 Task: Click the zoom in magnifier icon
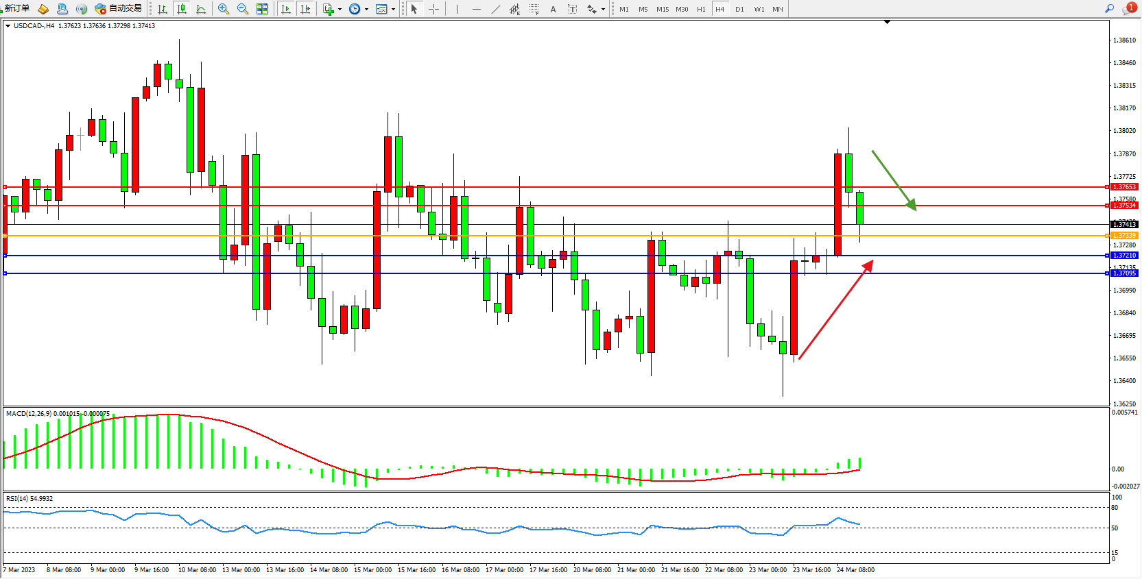pos(223,9)
